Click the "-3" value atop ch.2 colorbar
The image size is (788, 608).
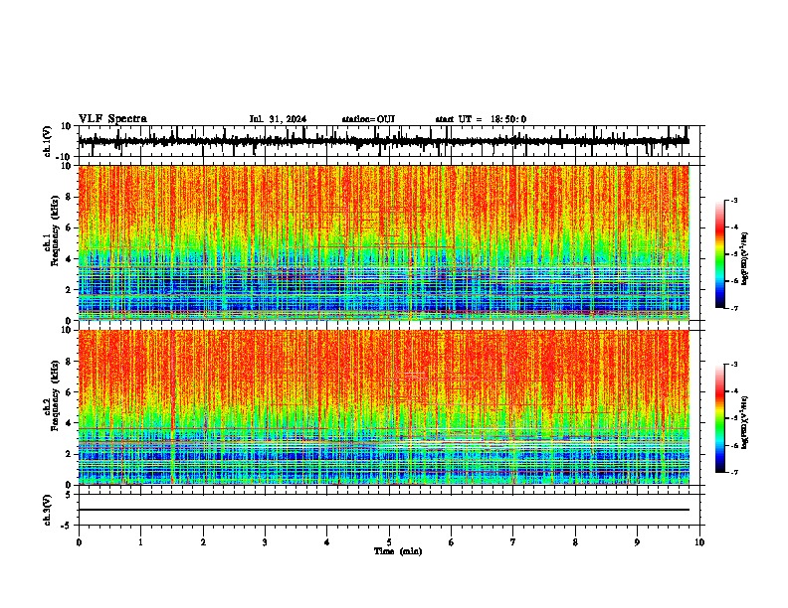click(x=733, y=365)
